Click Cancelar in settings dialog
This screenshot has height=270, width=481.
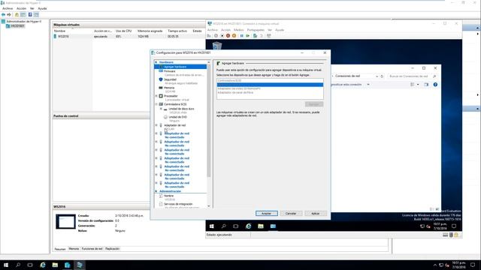291,213
